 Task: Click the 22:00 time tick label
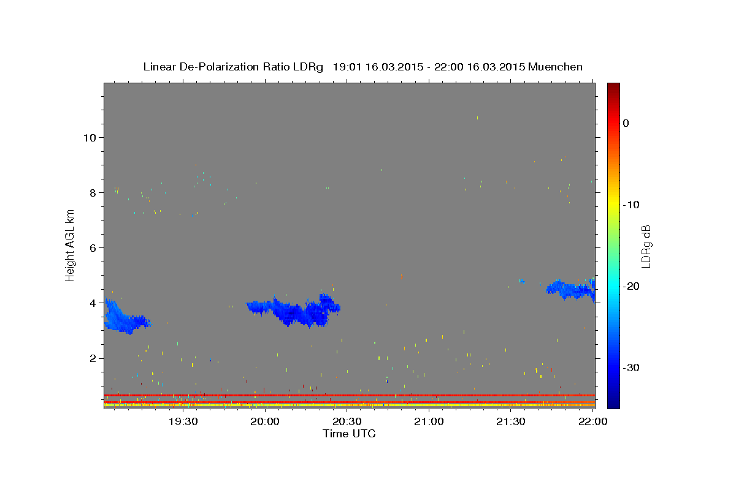[593, 421]
